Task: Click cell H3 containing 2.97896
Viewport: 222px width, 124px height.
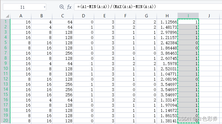Action: click(x=167, y=32)
